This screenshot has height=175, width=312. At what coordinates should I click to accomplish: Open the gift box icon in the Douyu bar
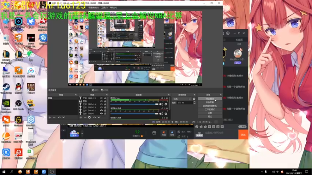tap(154, 133)
